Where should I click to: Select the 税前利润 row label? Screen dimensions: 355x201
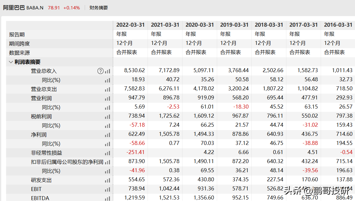coord(41,117)
